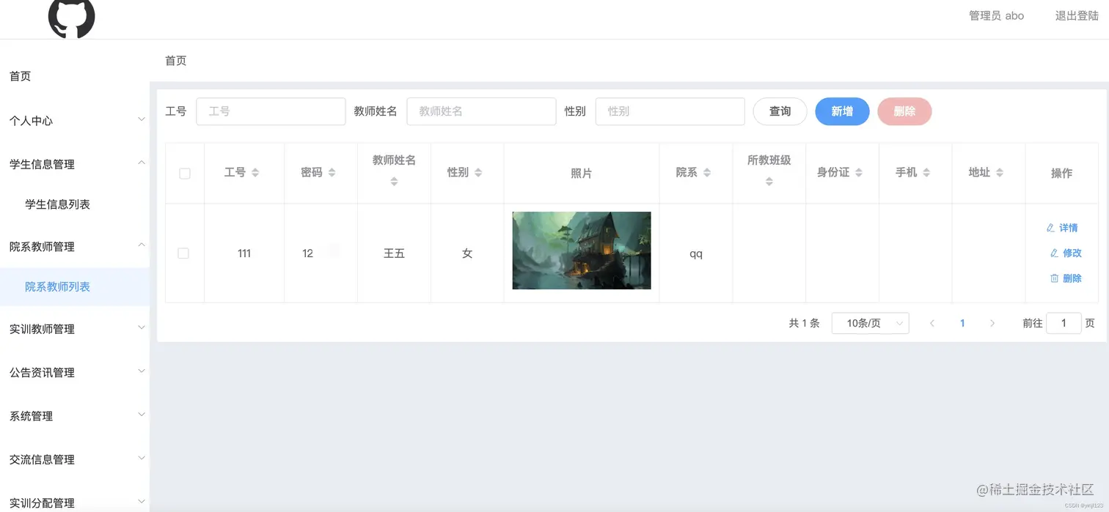Collapse 学生信息管理 sidebar menu
The height and width of the screenshot is (512, 1109).
(75, 164)
